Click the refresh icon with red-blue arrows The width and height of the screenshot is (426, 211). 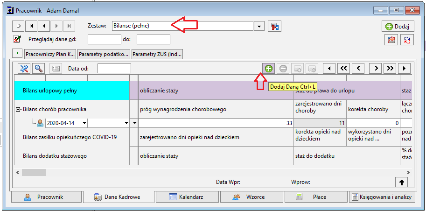click(407, 40)
